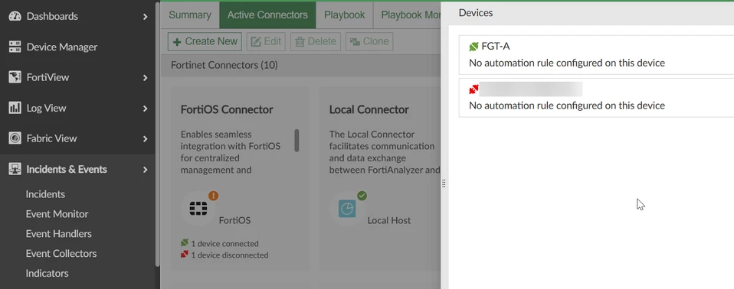The image size is (734, 289).
Task: Select the Active Connectors tab
Action: click(267, 15)
